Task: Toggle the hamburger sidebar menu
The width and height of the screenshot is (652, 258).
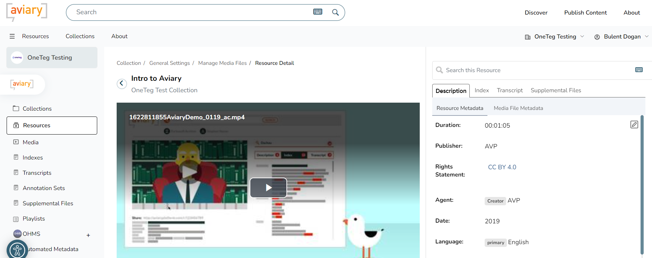Action: 12,36
